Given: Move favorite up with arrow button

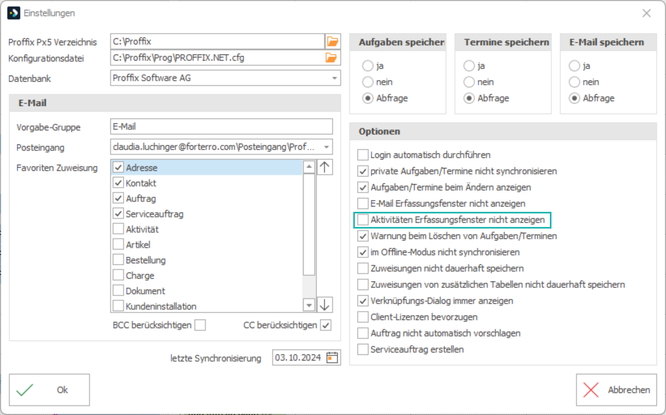Looking at the screenshot, I should (x=325, y=167).
